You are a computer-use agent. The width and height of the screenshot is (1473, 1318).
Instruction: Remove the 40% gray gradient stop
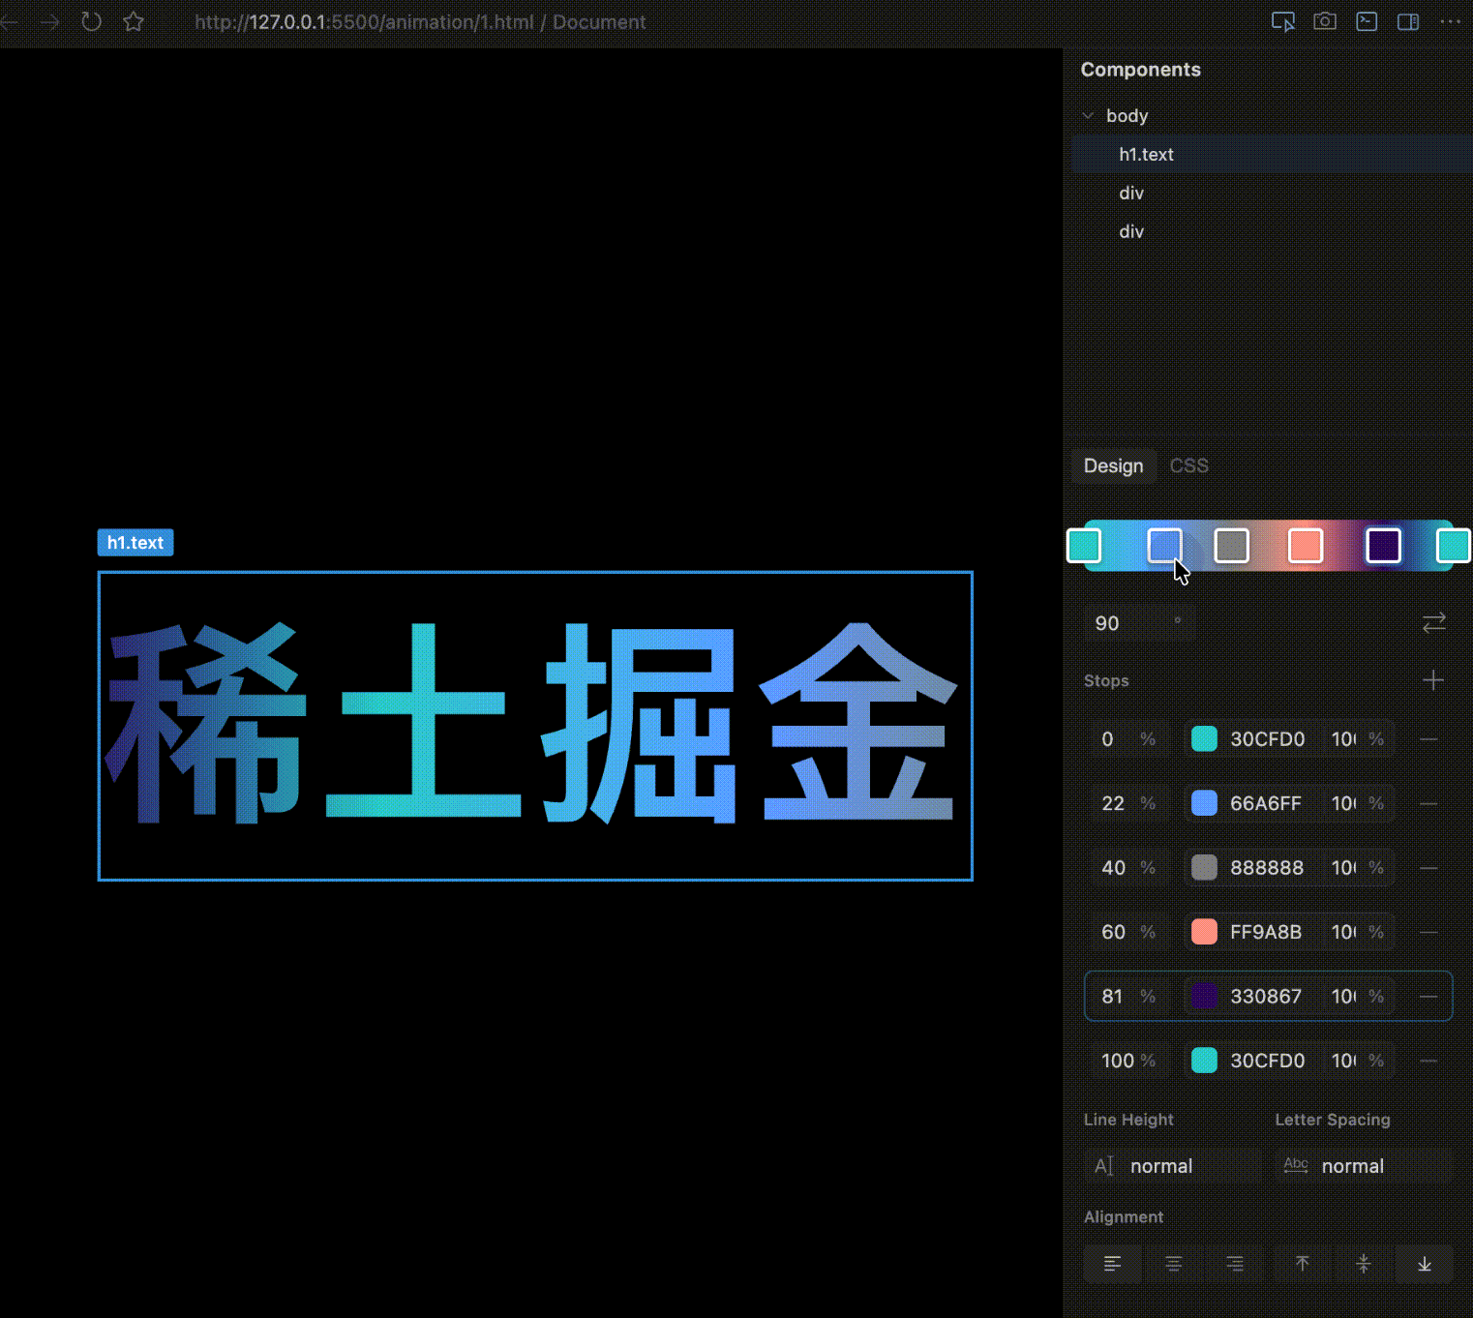[x=1430, y=867]
